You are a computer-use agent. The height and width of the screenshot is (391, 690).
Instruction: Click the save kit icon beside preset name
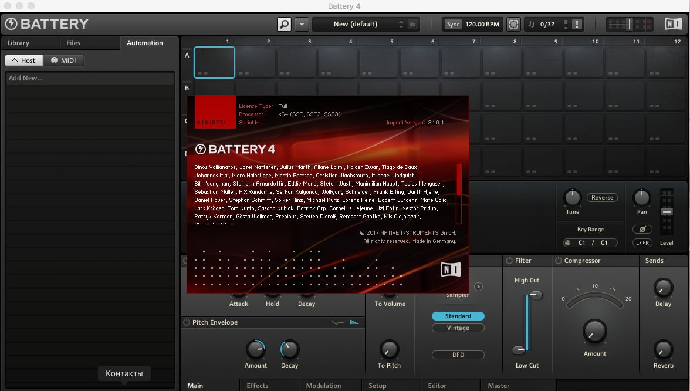pyautogui.click(x=413, y=24)
